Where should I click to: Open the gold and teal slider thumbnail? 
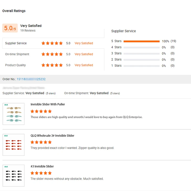13,114
